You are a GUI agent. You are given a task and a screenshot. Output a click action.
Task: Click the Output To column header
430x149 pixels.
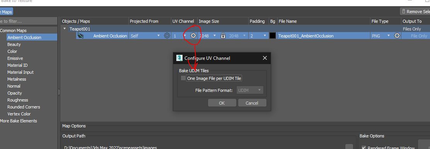[x=415, y=21]
